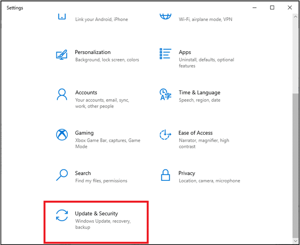Click 'Windows Update, recovery, backup' description
The image size is (300, 245).
pyautogui.click(x=103, y=224)
